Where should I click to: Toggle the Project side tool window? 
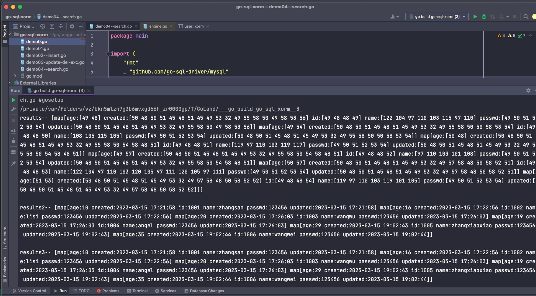coord(5,33)
